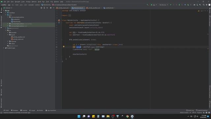Expand the values folder

pos(8,44)
